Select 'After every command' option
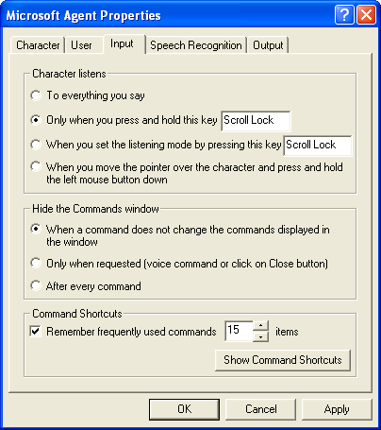The height and width of the screenshot is (430, 381). (36, 285)
